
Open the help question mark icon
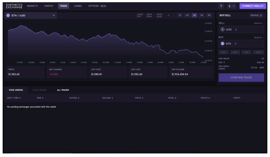[x=221, y=6]
